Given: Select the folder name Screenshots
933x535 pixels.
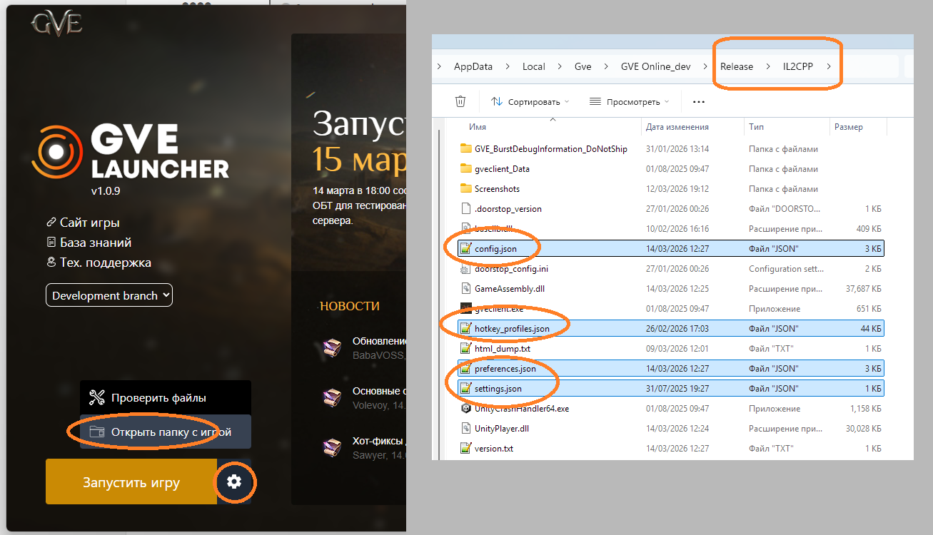Looking at the screenshot, I should [497, 189].
